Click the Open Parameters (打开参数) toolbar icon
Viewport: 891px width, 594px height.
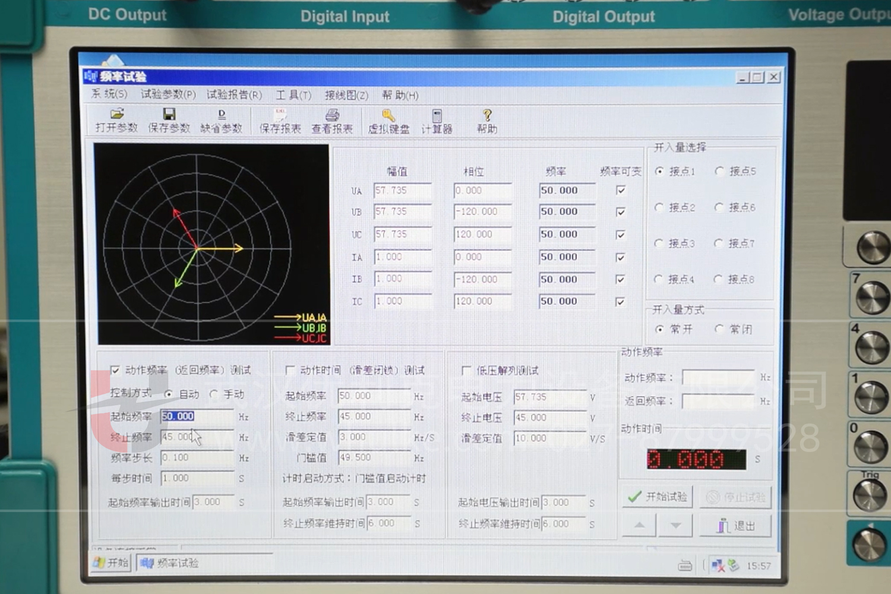pos(117,115)
